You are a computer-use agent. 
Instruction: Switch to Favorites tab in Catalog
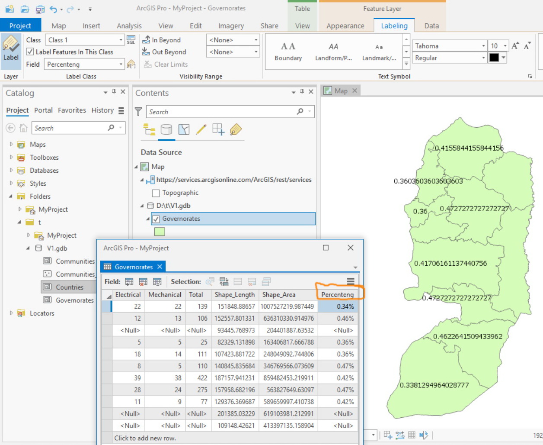tap(72, 110)
